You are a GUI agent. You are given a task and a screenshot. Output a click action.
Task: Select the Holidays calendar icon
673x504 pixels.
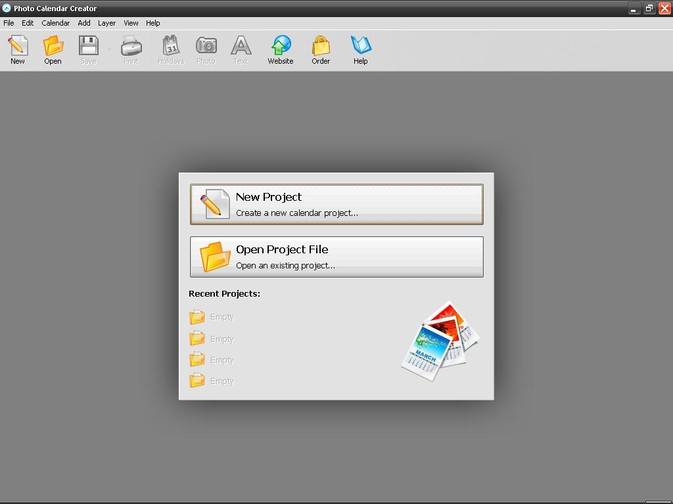point(171,45)
